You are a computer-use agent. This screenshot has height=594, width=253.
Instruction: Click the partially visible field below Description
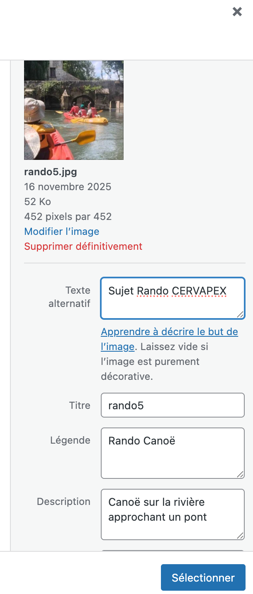[173, 551]
